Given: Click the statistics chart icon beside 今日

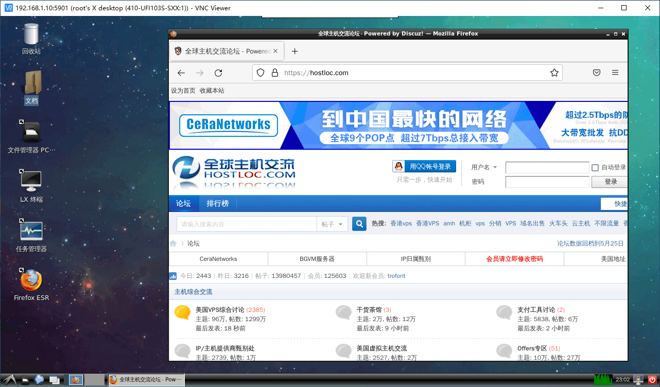Looking at the screenshot, I should [x=173, y=276].
